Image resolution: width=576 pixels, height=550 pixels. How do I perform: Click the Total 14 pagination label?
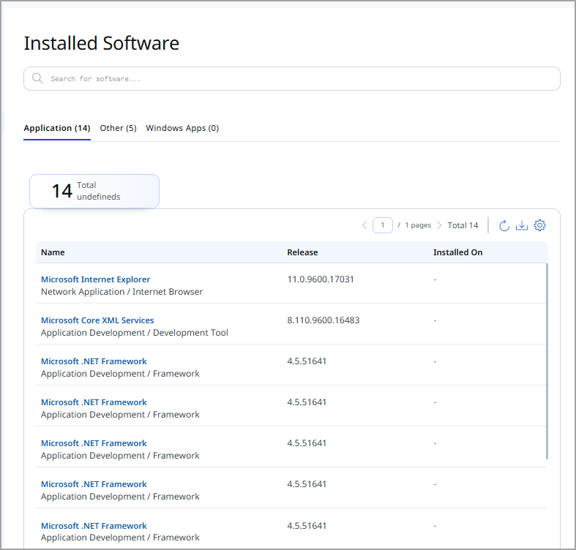point(463,225)
